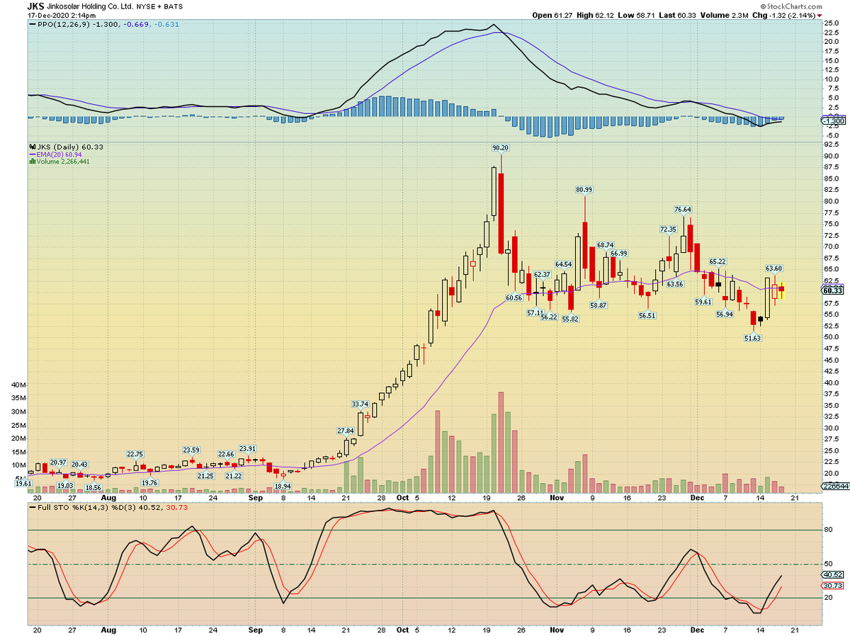Click the 20.43 price label
The image size is (850, 636).
click(x=79, y=464)
